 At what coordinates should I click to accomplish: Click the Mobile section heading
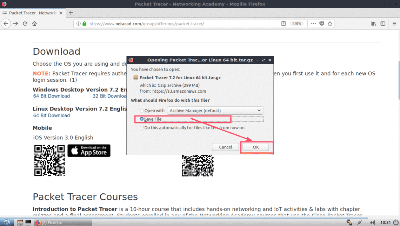pyautogui.click(x=42, y=128)
